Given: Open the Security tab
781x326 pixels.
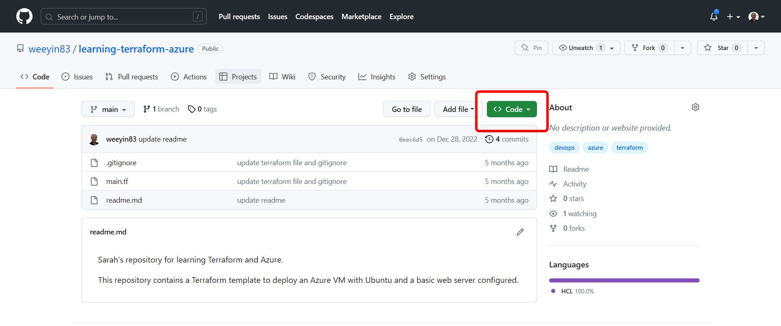Looking at the screenshot, I should 327,77.
